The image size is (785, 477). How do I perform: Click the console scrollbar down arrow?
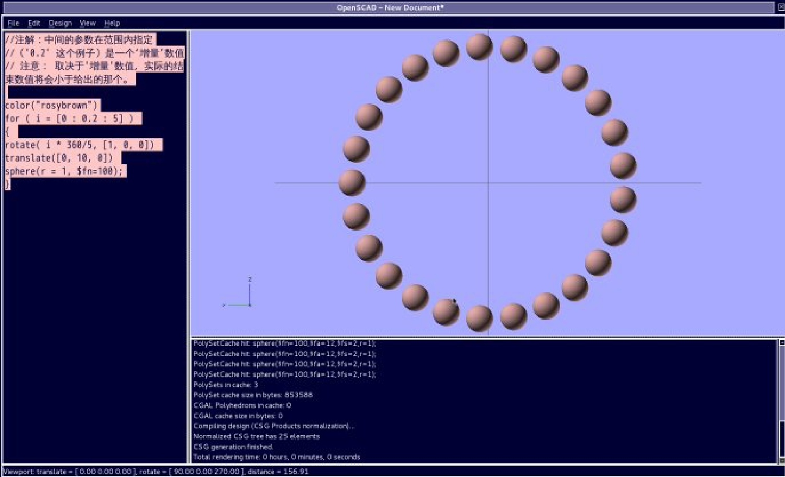click(781, 460)
